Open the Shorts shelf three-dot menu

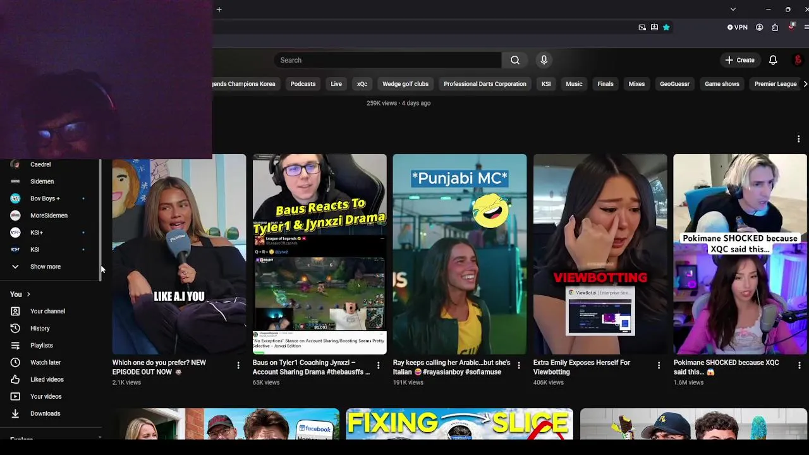798,139
